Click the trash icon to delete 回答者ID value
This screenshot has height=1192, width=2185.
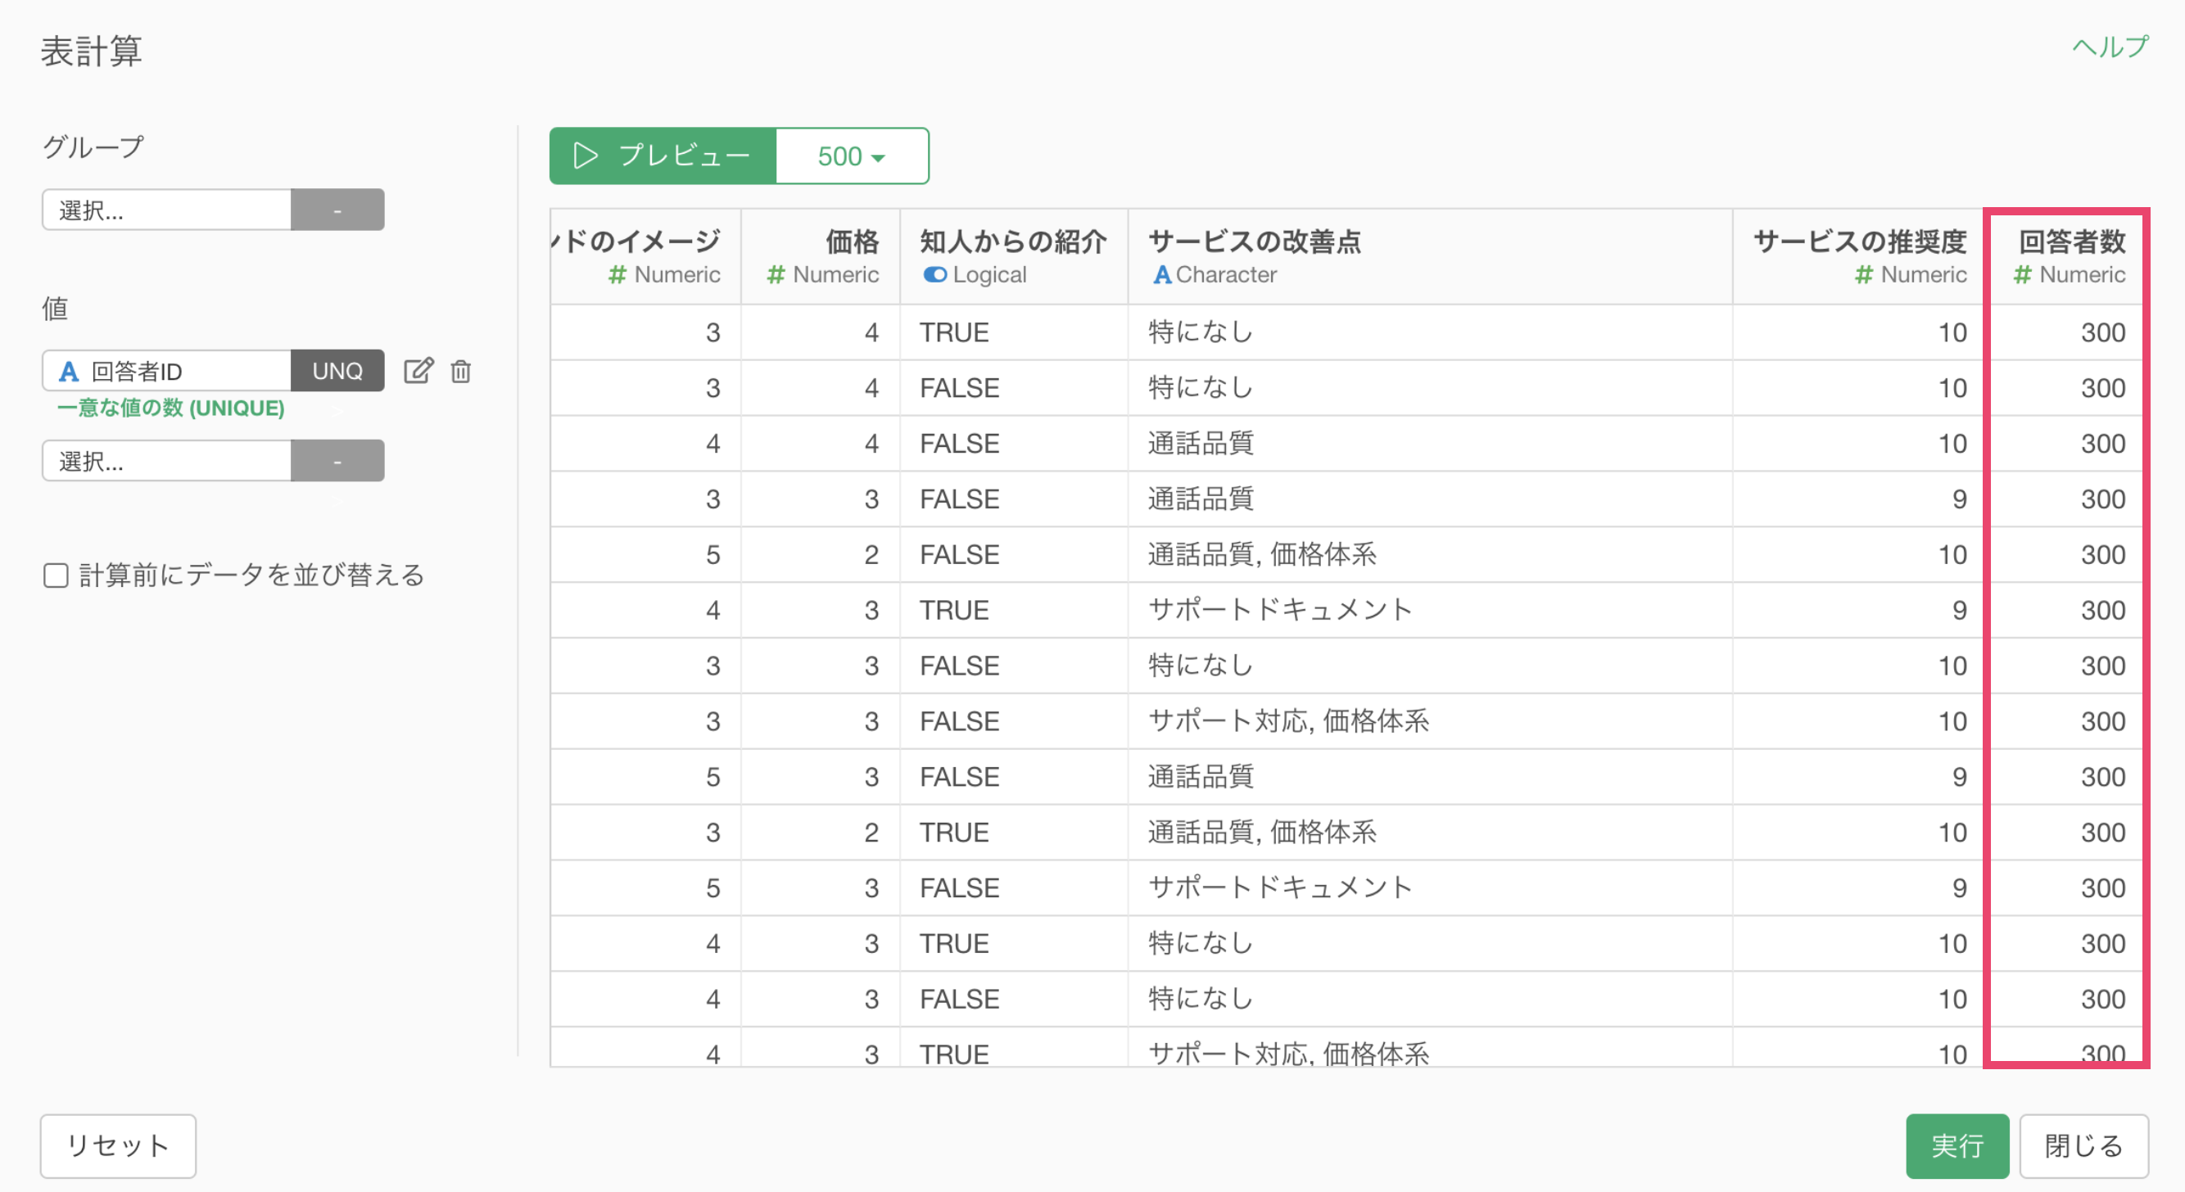click(x=460, y=372)
